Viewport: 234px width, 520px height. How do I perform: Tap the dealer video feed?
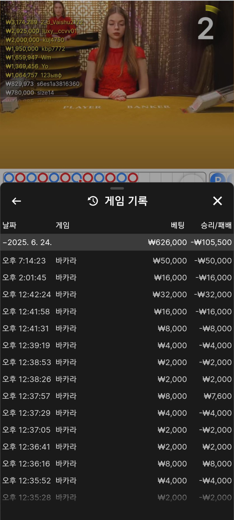118,70
